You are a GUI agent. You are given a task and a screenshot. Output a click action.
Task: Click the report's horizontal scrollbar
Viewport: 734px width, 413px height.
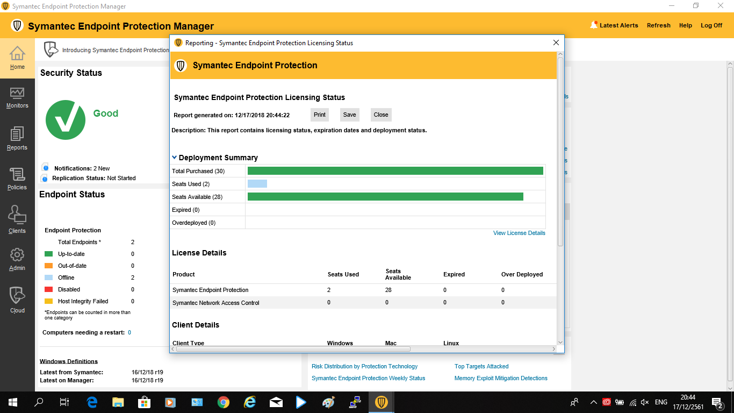point(293,349)
